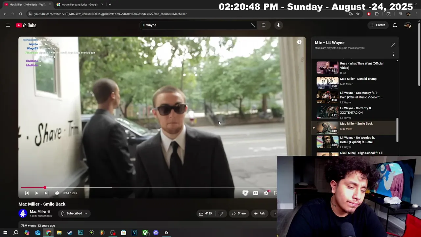Go to YouTube home via logo
Screen dimensions: 421x237
point(26,25)
